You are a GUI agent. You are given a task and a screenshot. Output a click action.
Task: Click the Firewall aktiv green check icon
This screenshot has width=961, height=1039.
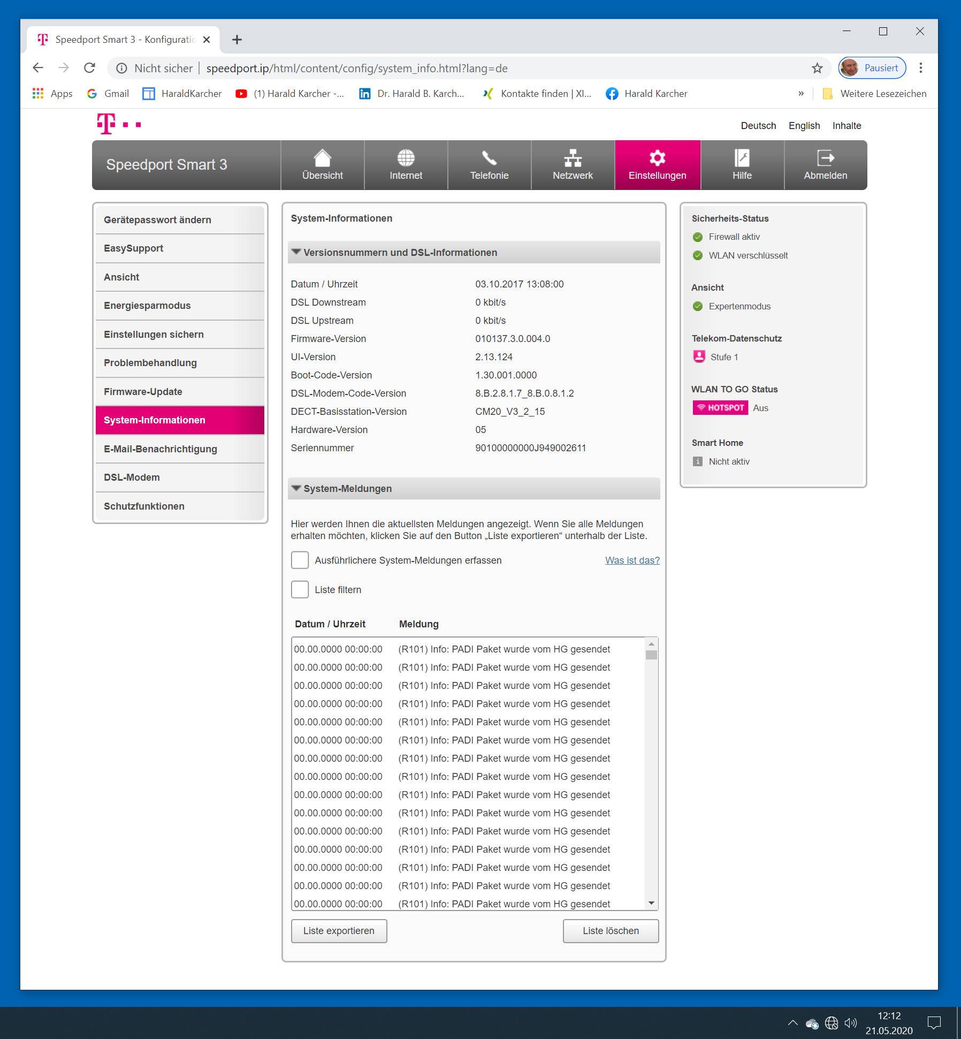(x=697, y=237)
